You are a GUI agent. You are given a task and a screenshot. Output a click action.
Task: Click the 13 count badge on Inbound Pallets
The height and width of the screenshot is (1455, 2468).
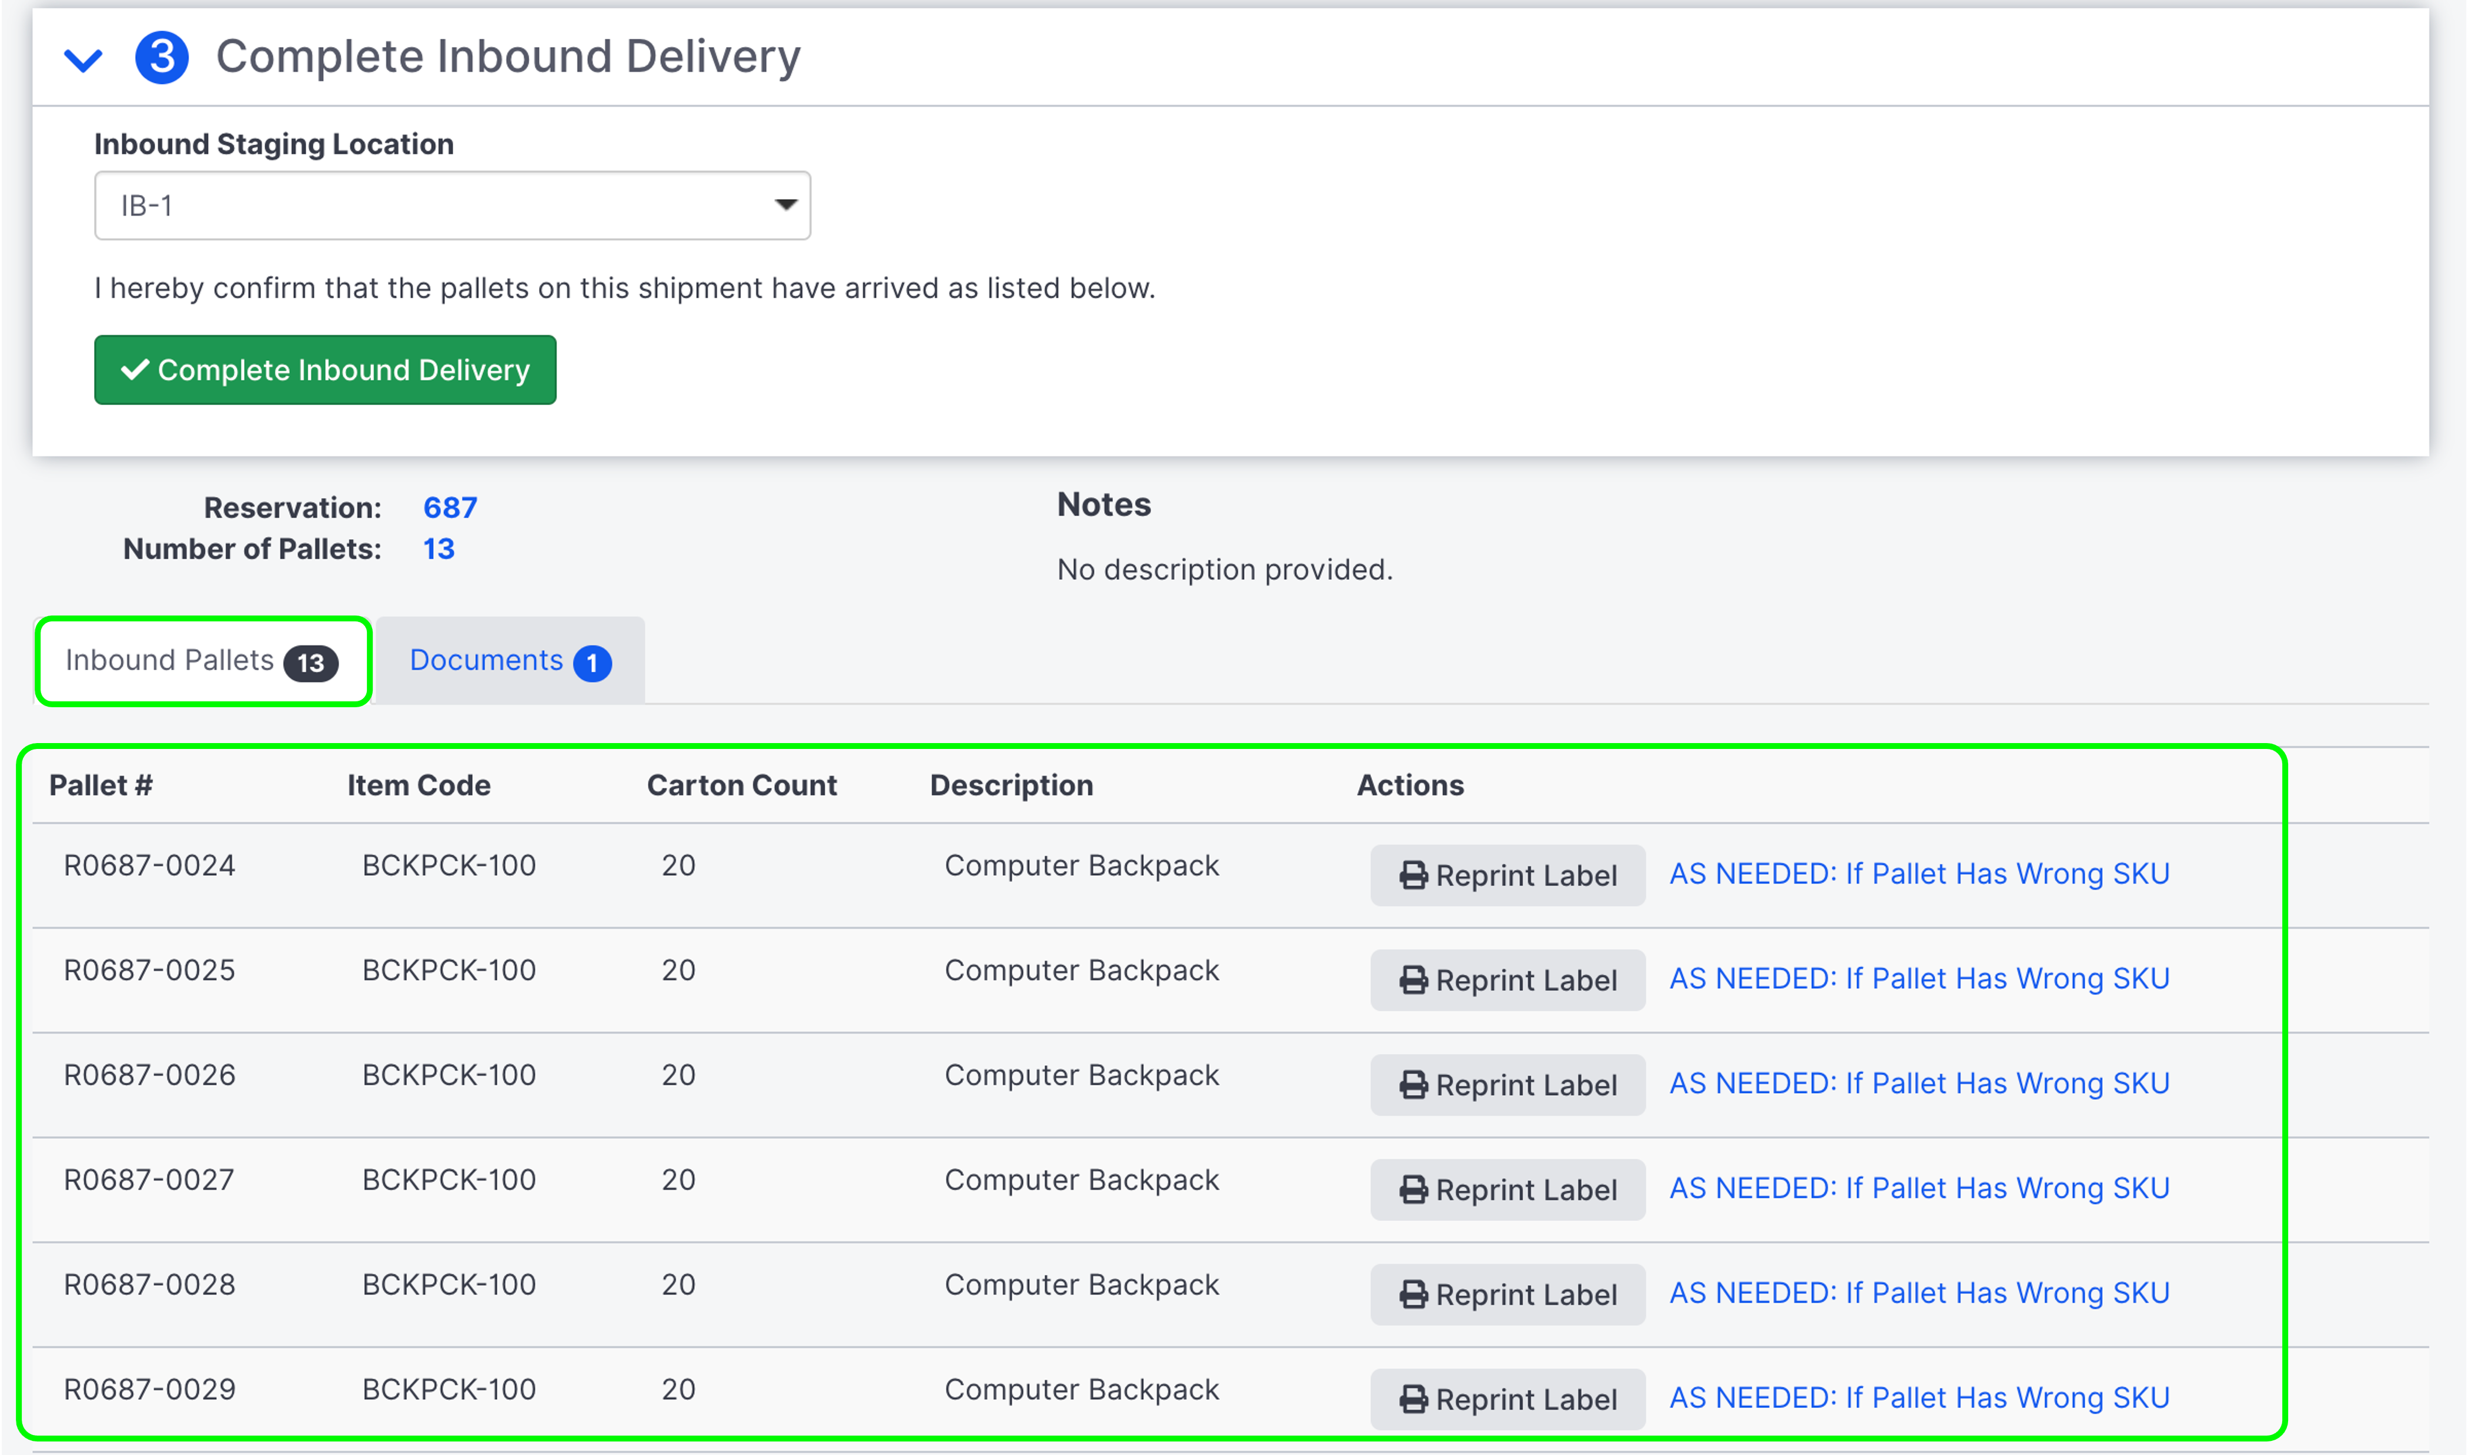(x=311, y=663)
